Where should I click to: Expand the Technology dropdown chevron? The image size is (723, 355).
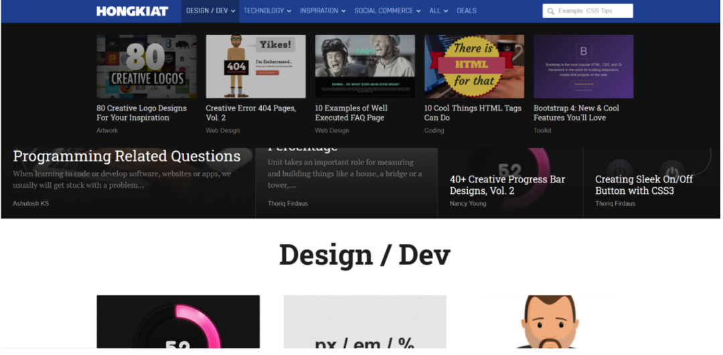pyautogui.click(x=289, y=11)
